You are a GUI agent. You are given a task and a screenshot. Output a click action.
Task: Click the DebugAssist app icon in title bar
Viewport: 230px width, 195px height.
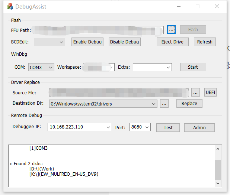click(10, 6)
